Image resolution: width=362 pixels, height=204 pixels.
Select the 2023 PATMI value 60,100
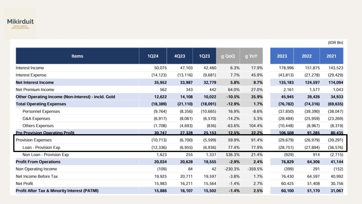click(287, 191)
